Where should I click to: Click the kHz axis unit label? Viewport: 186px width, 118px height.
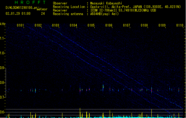pos(3,24)
